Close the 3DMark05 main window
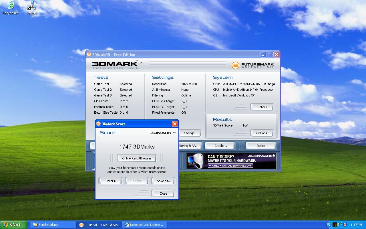The height and width of the screenshot is (229, 366). click(x=276, y=54)
